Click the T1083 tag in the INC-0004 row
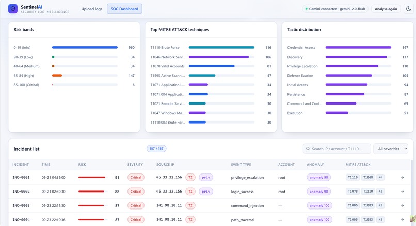This screenshot has width=416, height=226. 368,220
